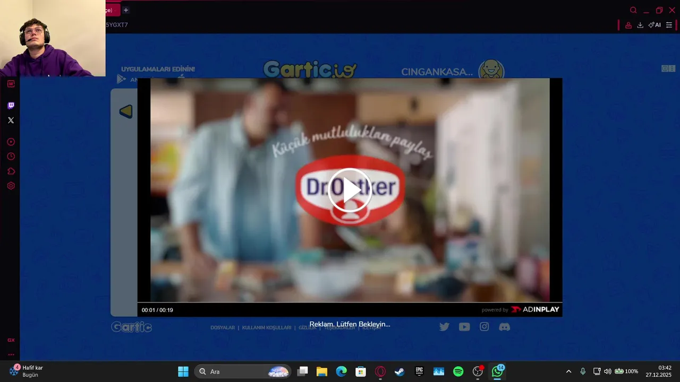The image size is (680, 382).
Task: Open the GX Corner sidebar icon
Action: click(x=11, y=84)
